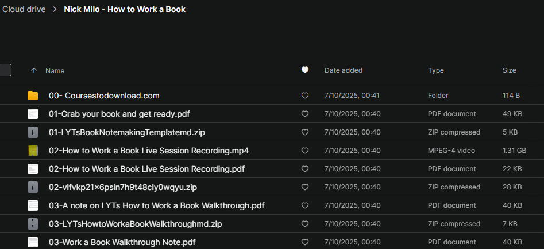Sort files by Date added column

[x=344, y=70]
